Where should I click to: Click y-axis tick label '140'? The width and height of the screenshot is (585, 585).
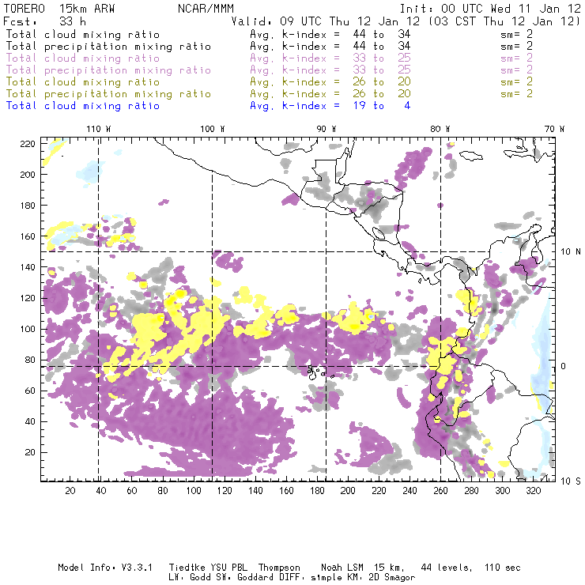point(27,267)
